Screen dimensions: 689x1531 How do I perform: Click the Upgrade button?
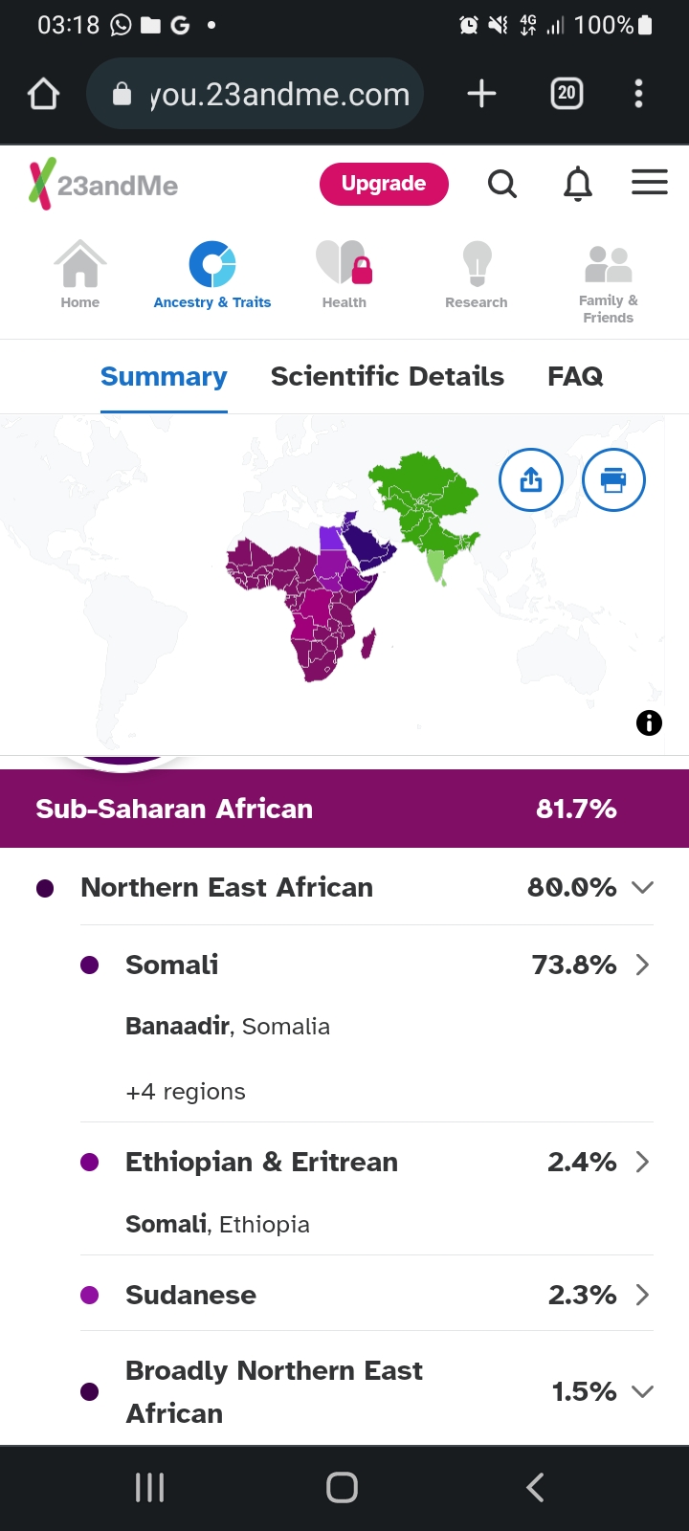tap(384, 184)
